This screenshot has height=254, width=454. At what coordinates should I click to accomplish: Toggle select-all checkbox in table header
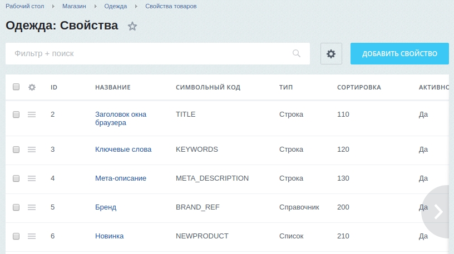pos(16,87)
